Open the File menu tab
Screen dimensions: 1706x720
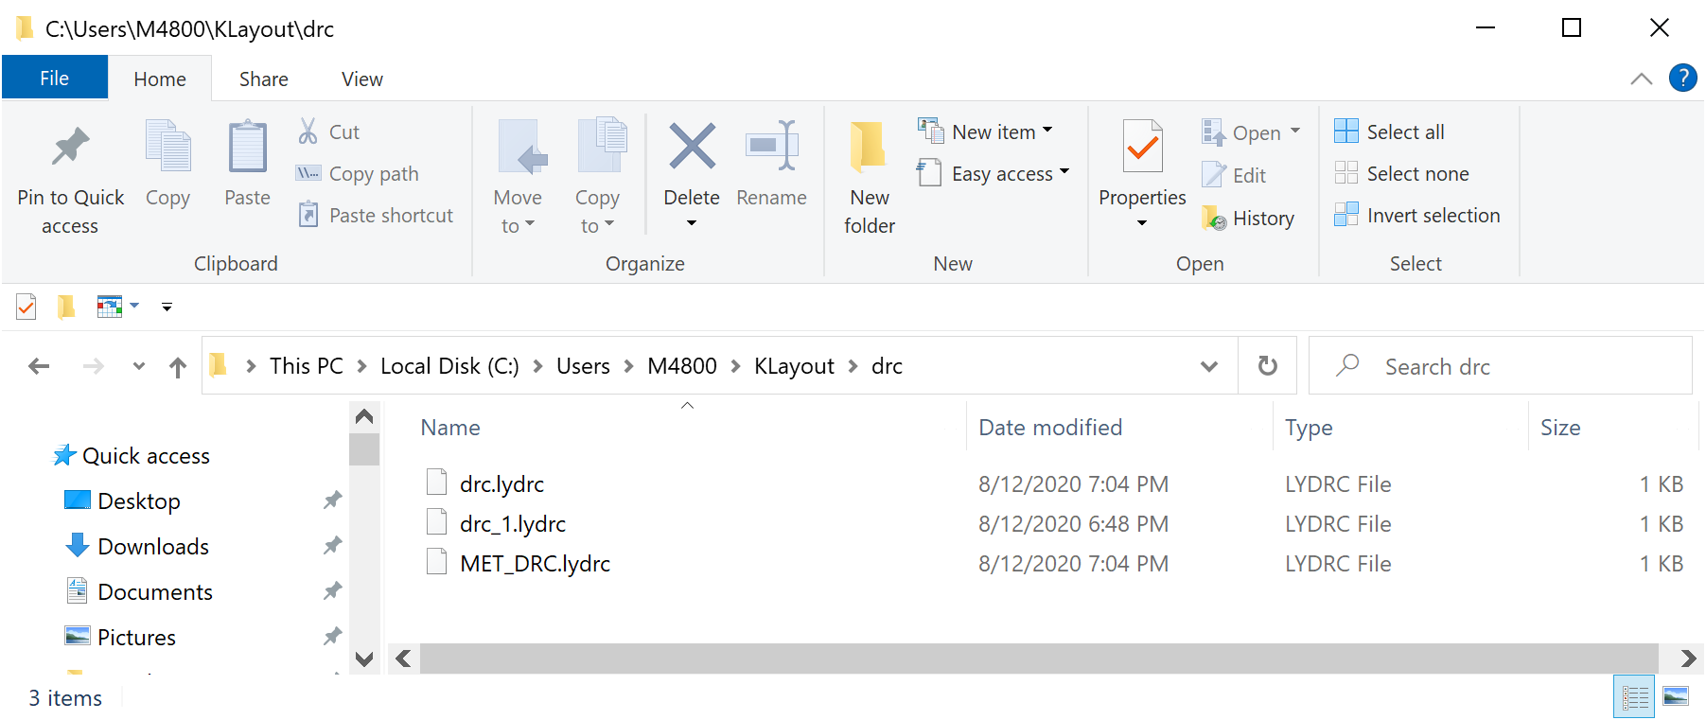pos(54,79)
